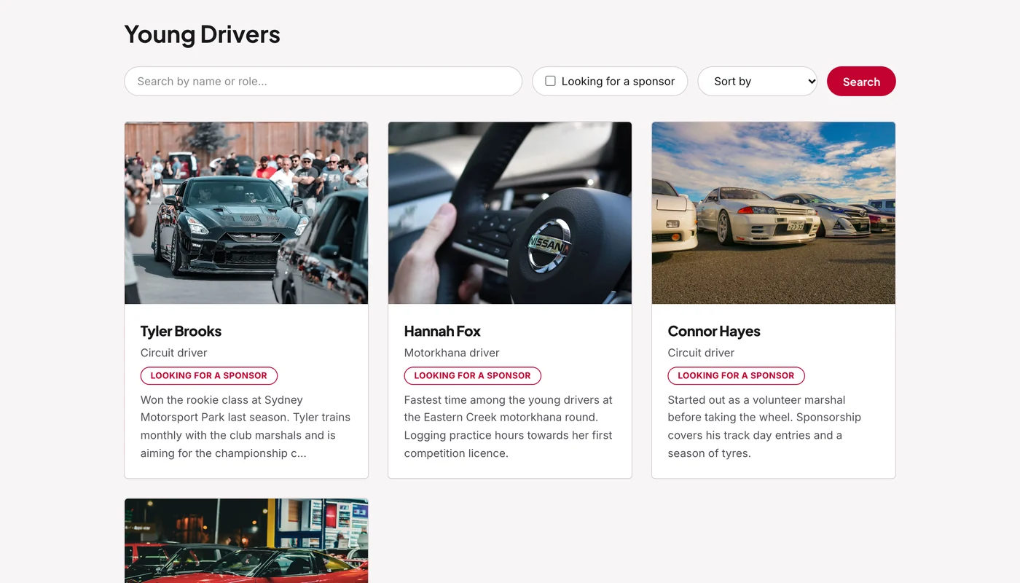This screenshot has height=583, width=1020.
Task: Open the partially visible red car photo
Action: [x=246, y=541]
